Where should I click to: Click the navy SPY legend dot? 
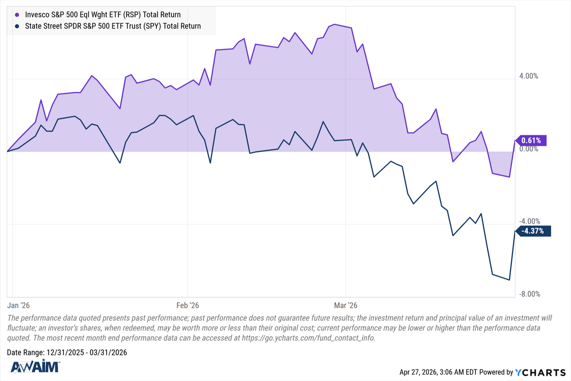(x=18, y=26)
